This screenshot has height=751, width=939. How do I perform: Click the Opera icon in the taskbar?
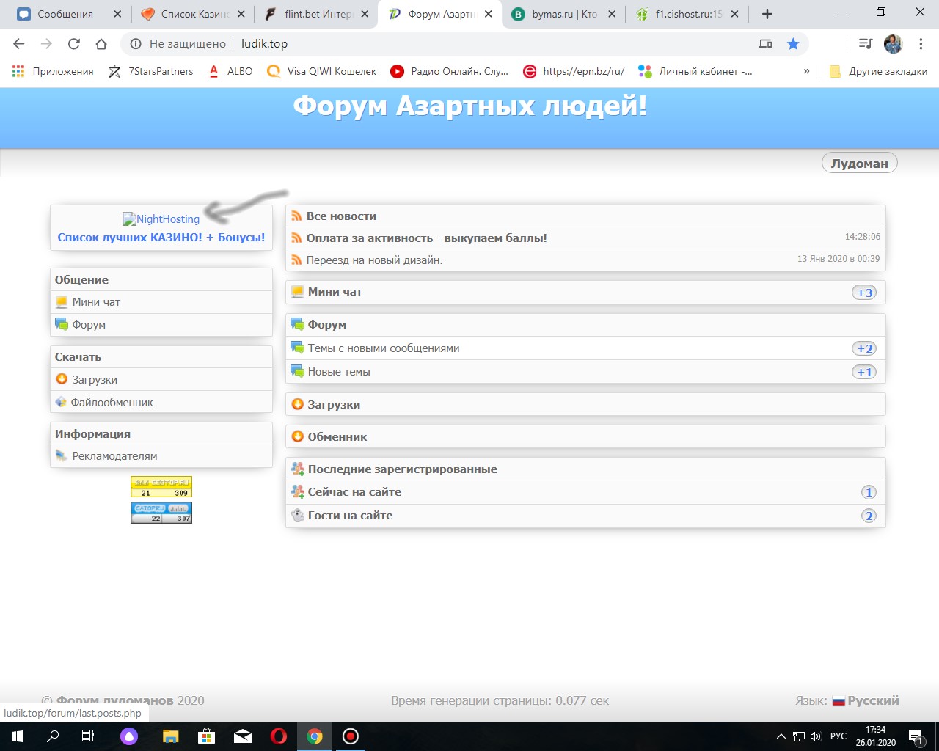(x=279, y=736)
